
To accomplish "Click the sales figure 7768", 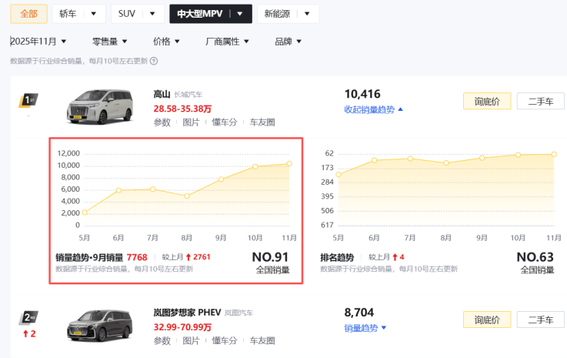I will (137, 257).
